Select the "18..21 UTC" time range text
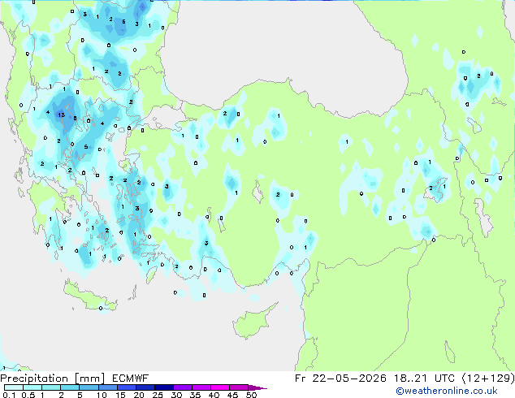The image size is (515, 398). click(424, 379)
